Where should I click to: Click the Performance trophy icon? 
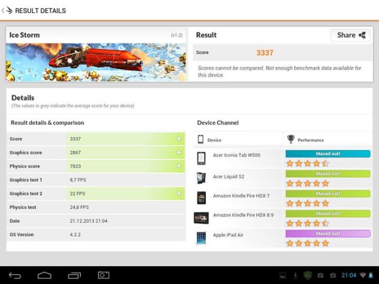pyautogui.click(x=291, y=140)
